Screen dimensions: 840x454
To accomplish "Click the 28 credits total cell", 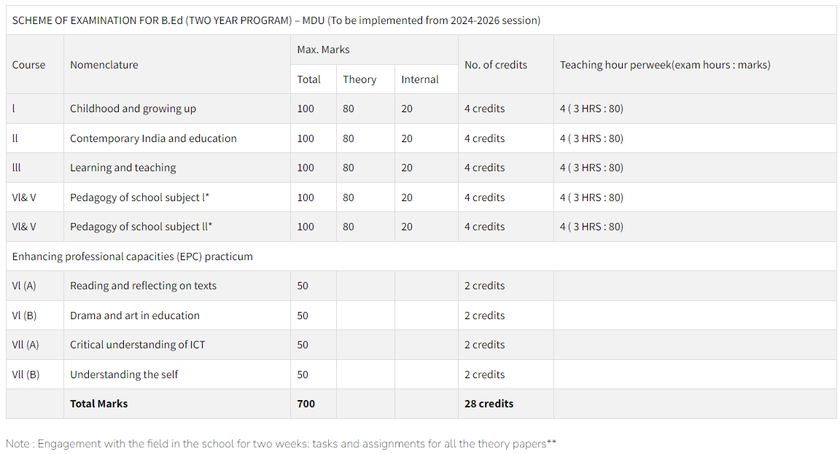I will [506, 404].
